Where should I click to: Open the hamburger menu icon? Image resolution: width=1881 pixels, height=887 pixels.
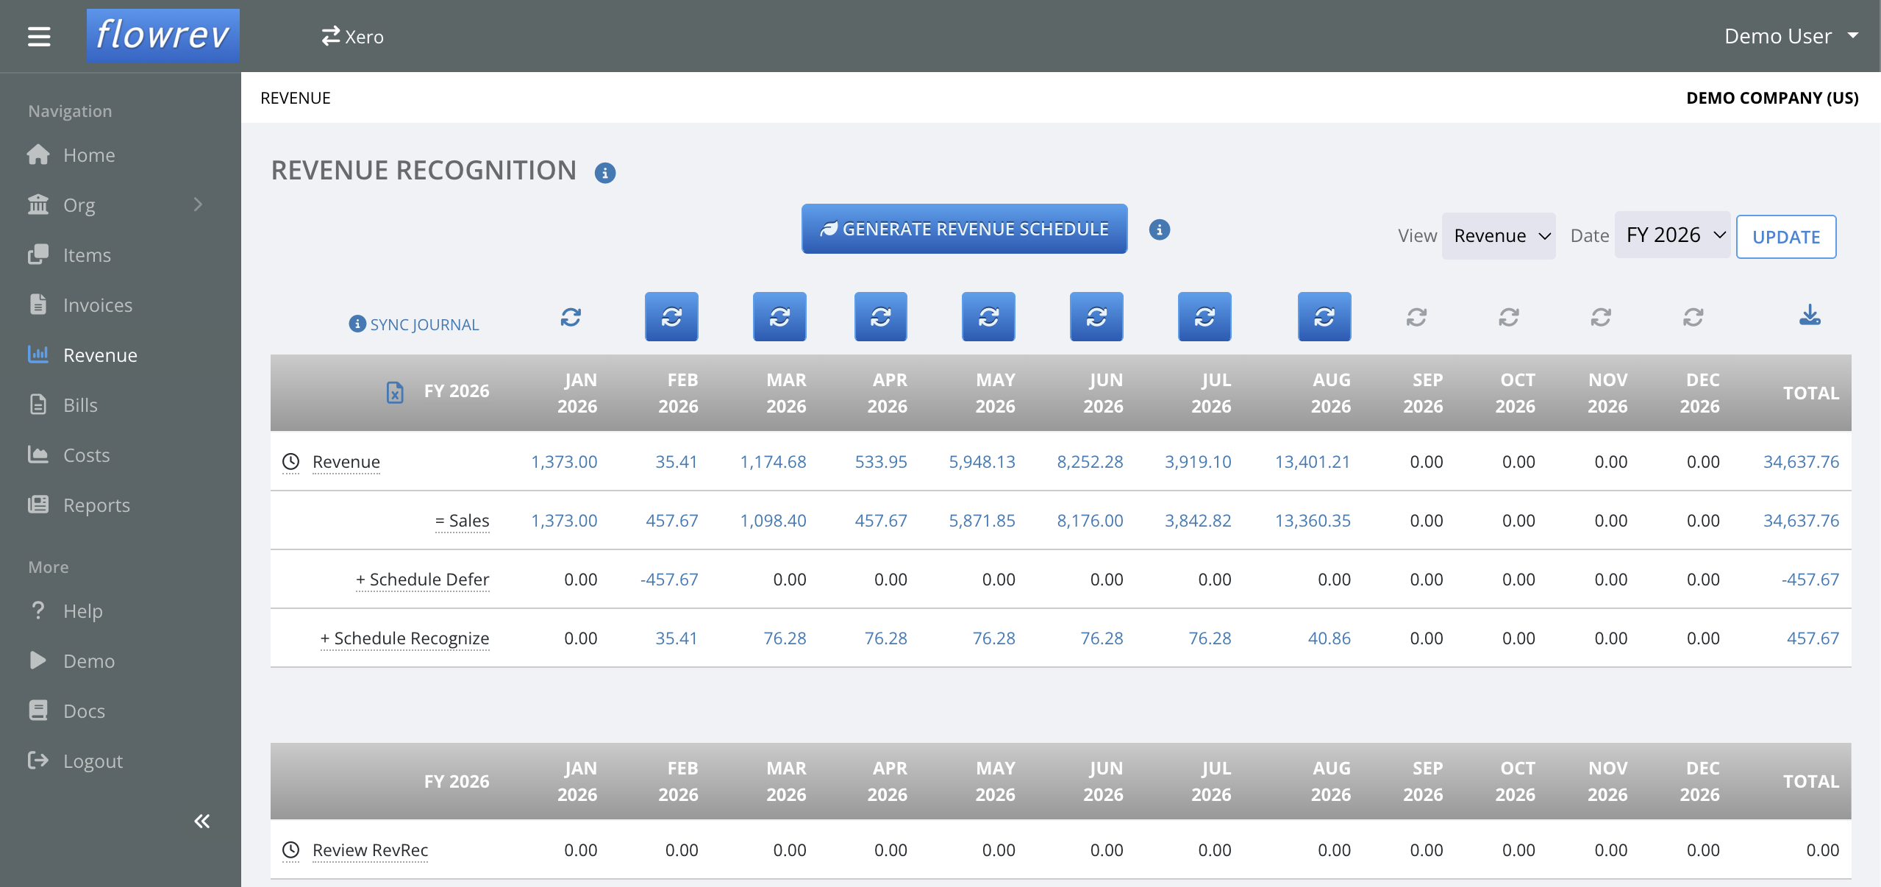click(39, 36)
